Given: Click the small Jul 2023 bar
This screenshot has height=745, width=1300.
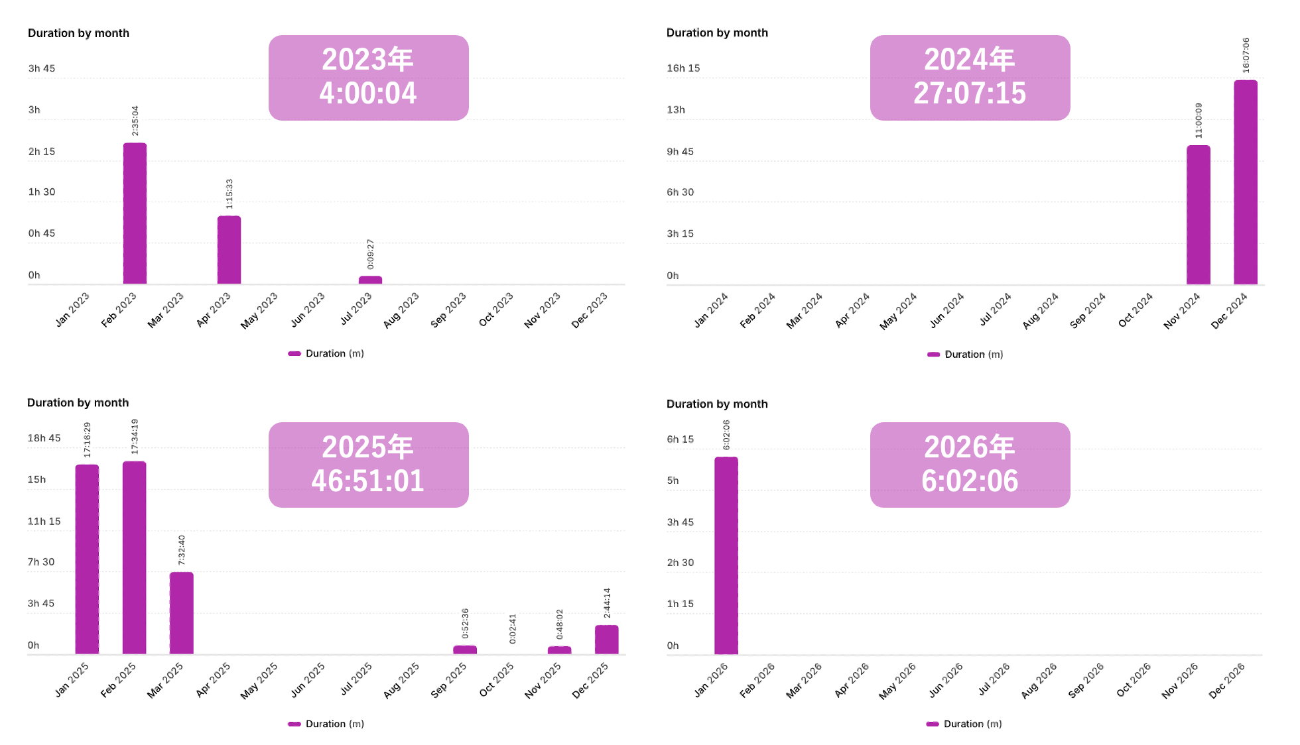Looking at the screenshot, I should (370, 280).
